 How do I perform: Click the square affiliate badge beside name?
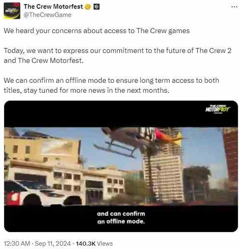(x=96, y=7)
